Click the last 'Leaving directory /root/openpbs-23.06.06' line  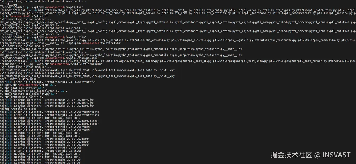pos(41,163)
